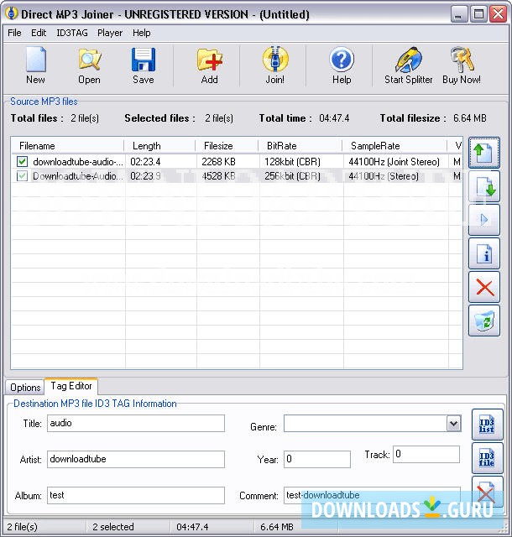Screen dimensions: 512x537
Task: Click the Title field containing audio
Action: pyautogui.click(x=136, y=423)
